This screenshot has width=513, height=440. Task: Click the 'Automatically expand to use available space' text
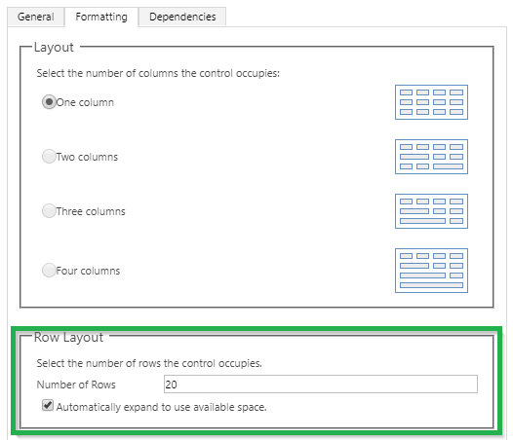point(161,407)
